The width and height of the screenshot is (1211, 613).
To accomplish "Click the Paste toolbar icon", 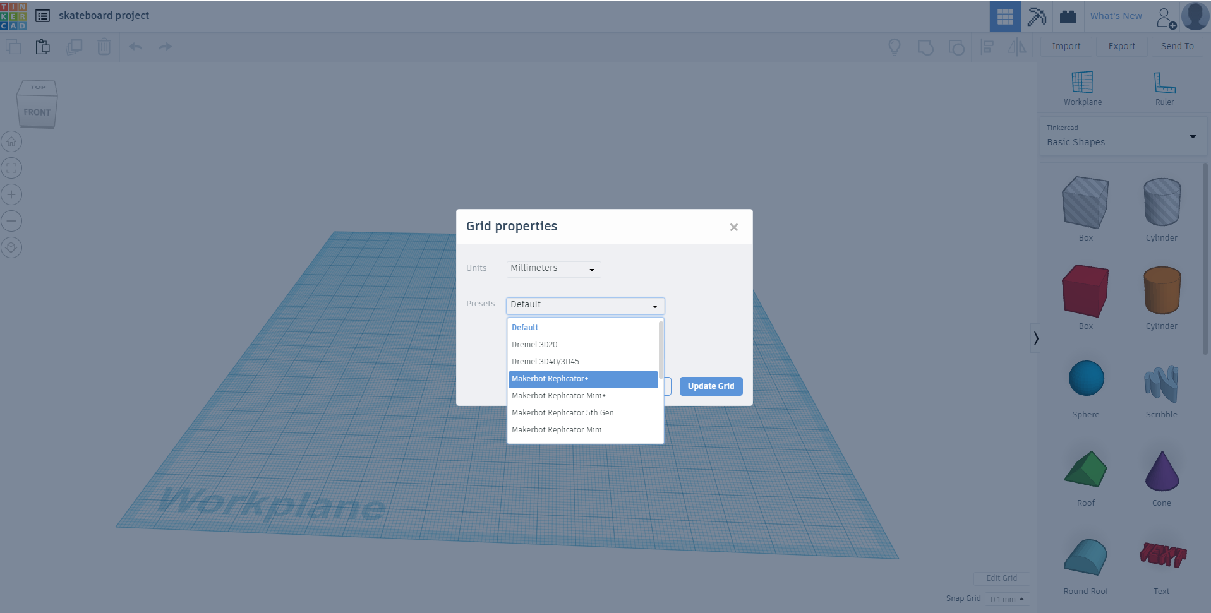I will pos(42,47).
